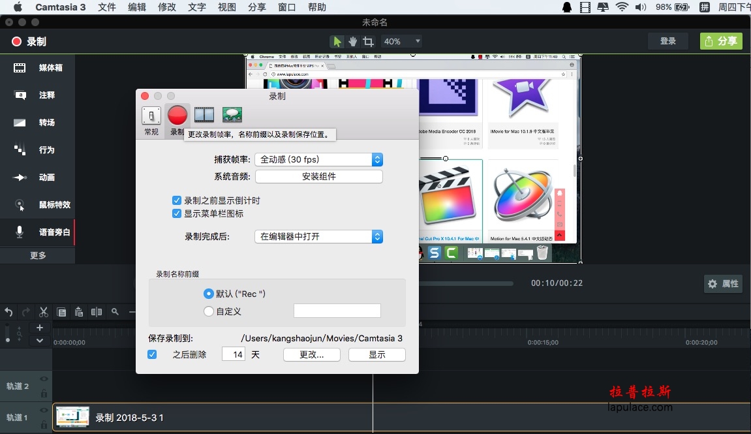
Task: Uncheck 录制之前显示倒计时 checkbox
Action: coord(177,200)
